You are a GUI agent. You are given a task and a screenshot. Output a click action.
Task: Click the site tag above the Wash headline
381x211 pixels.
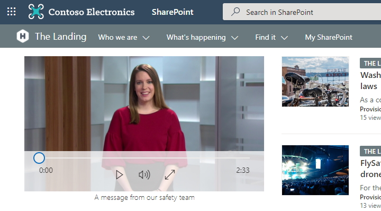click(370, 63)
